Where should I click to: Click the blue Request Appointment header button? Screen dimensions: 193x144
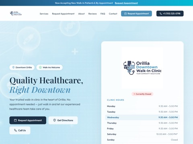coord(136,14)
